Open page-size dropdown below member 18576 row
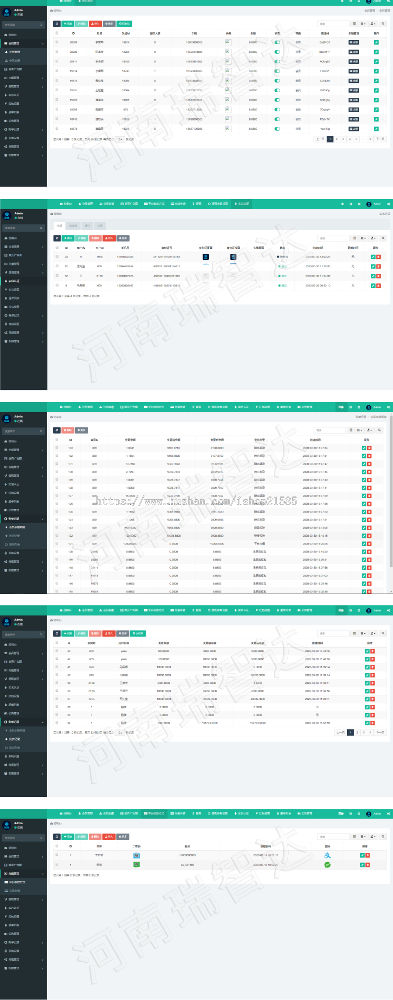 click(x=120, y=139)
